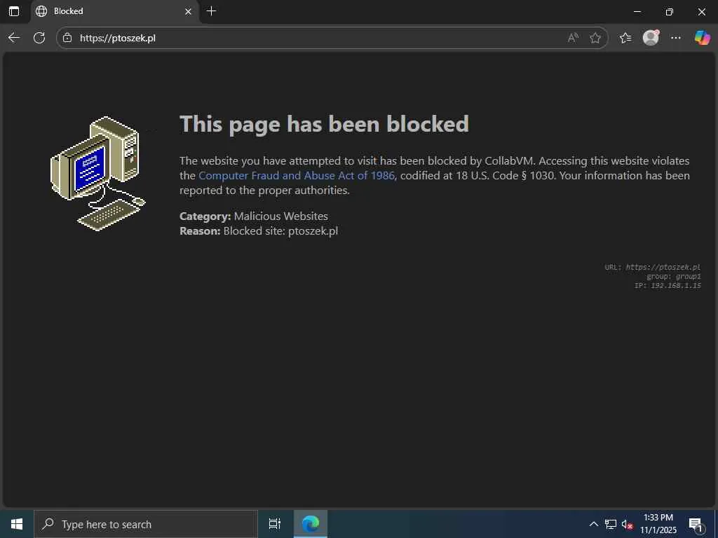Open the Read aloud feature
The image size is (718, 538).
[573, 38]
